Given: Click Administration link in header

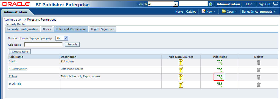Looking at the screenshot, I should (x=228, y=4).
